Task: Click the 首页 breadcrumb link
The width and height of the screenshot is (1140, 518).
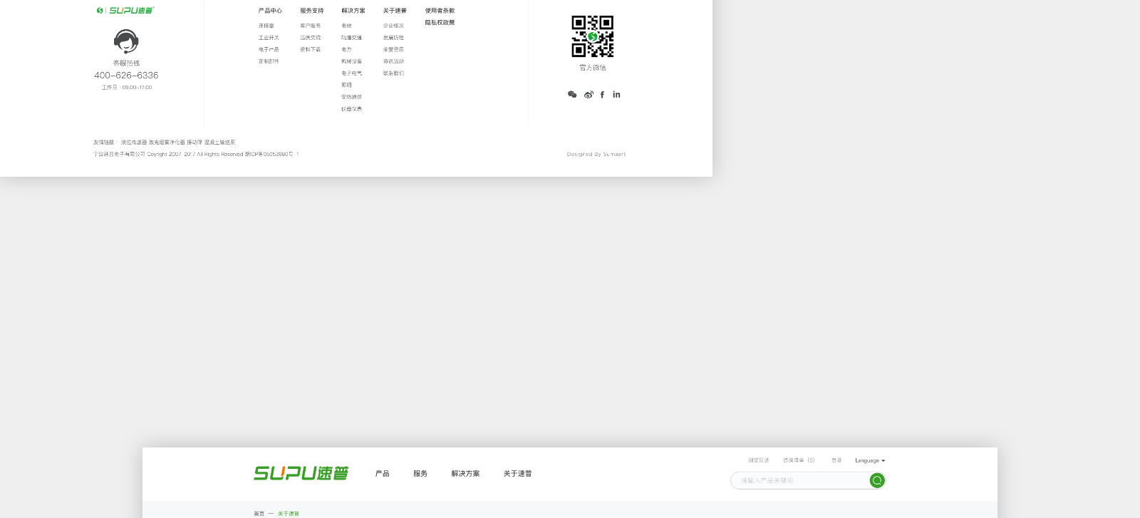Action: pos(259,513)
